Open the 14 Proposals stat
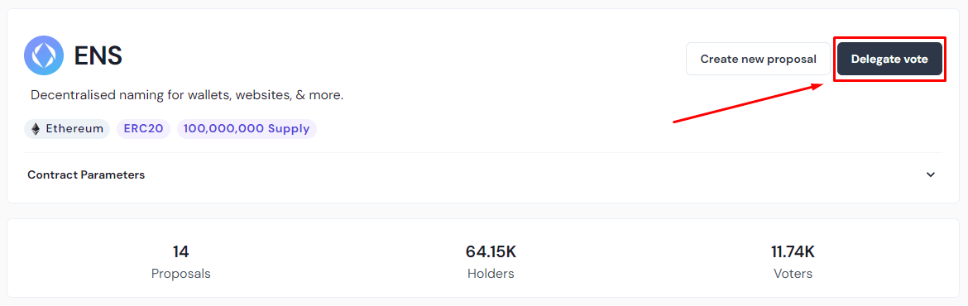 point(181,262)
